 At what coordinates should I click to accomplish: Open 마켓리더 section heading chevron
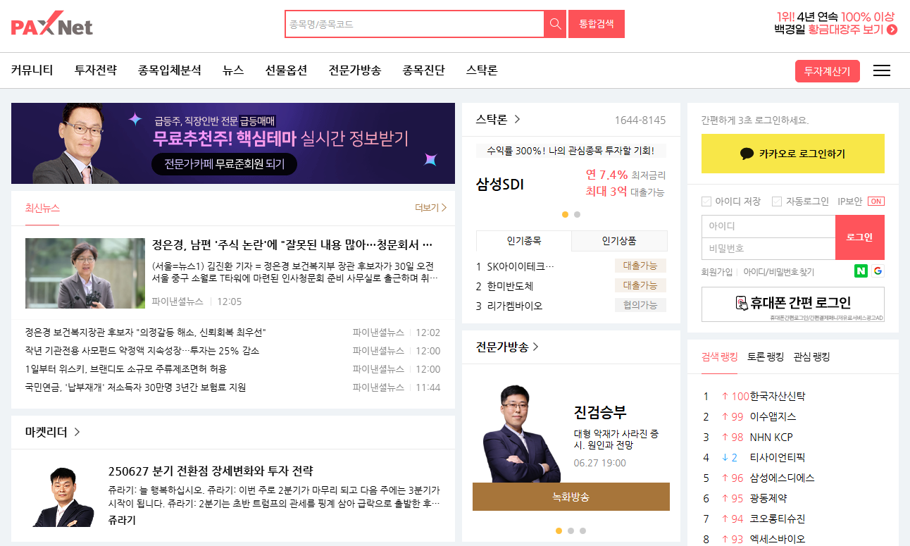(77, 432)
